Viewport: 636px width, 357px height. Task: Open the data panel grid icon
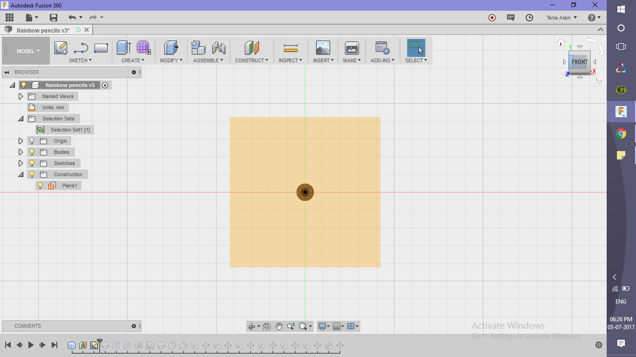(x=9, y=18)
